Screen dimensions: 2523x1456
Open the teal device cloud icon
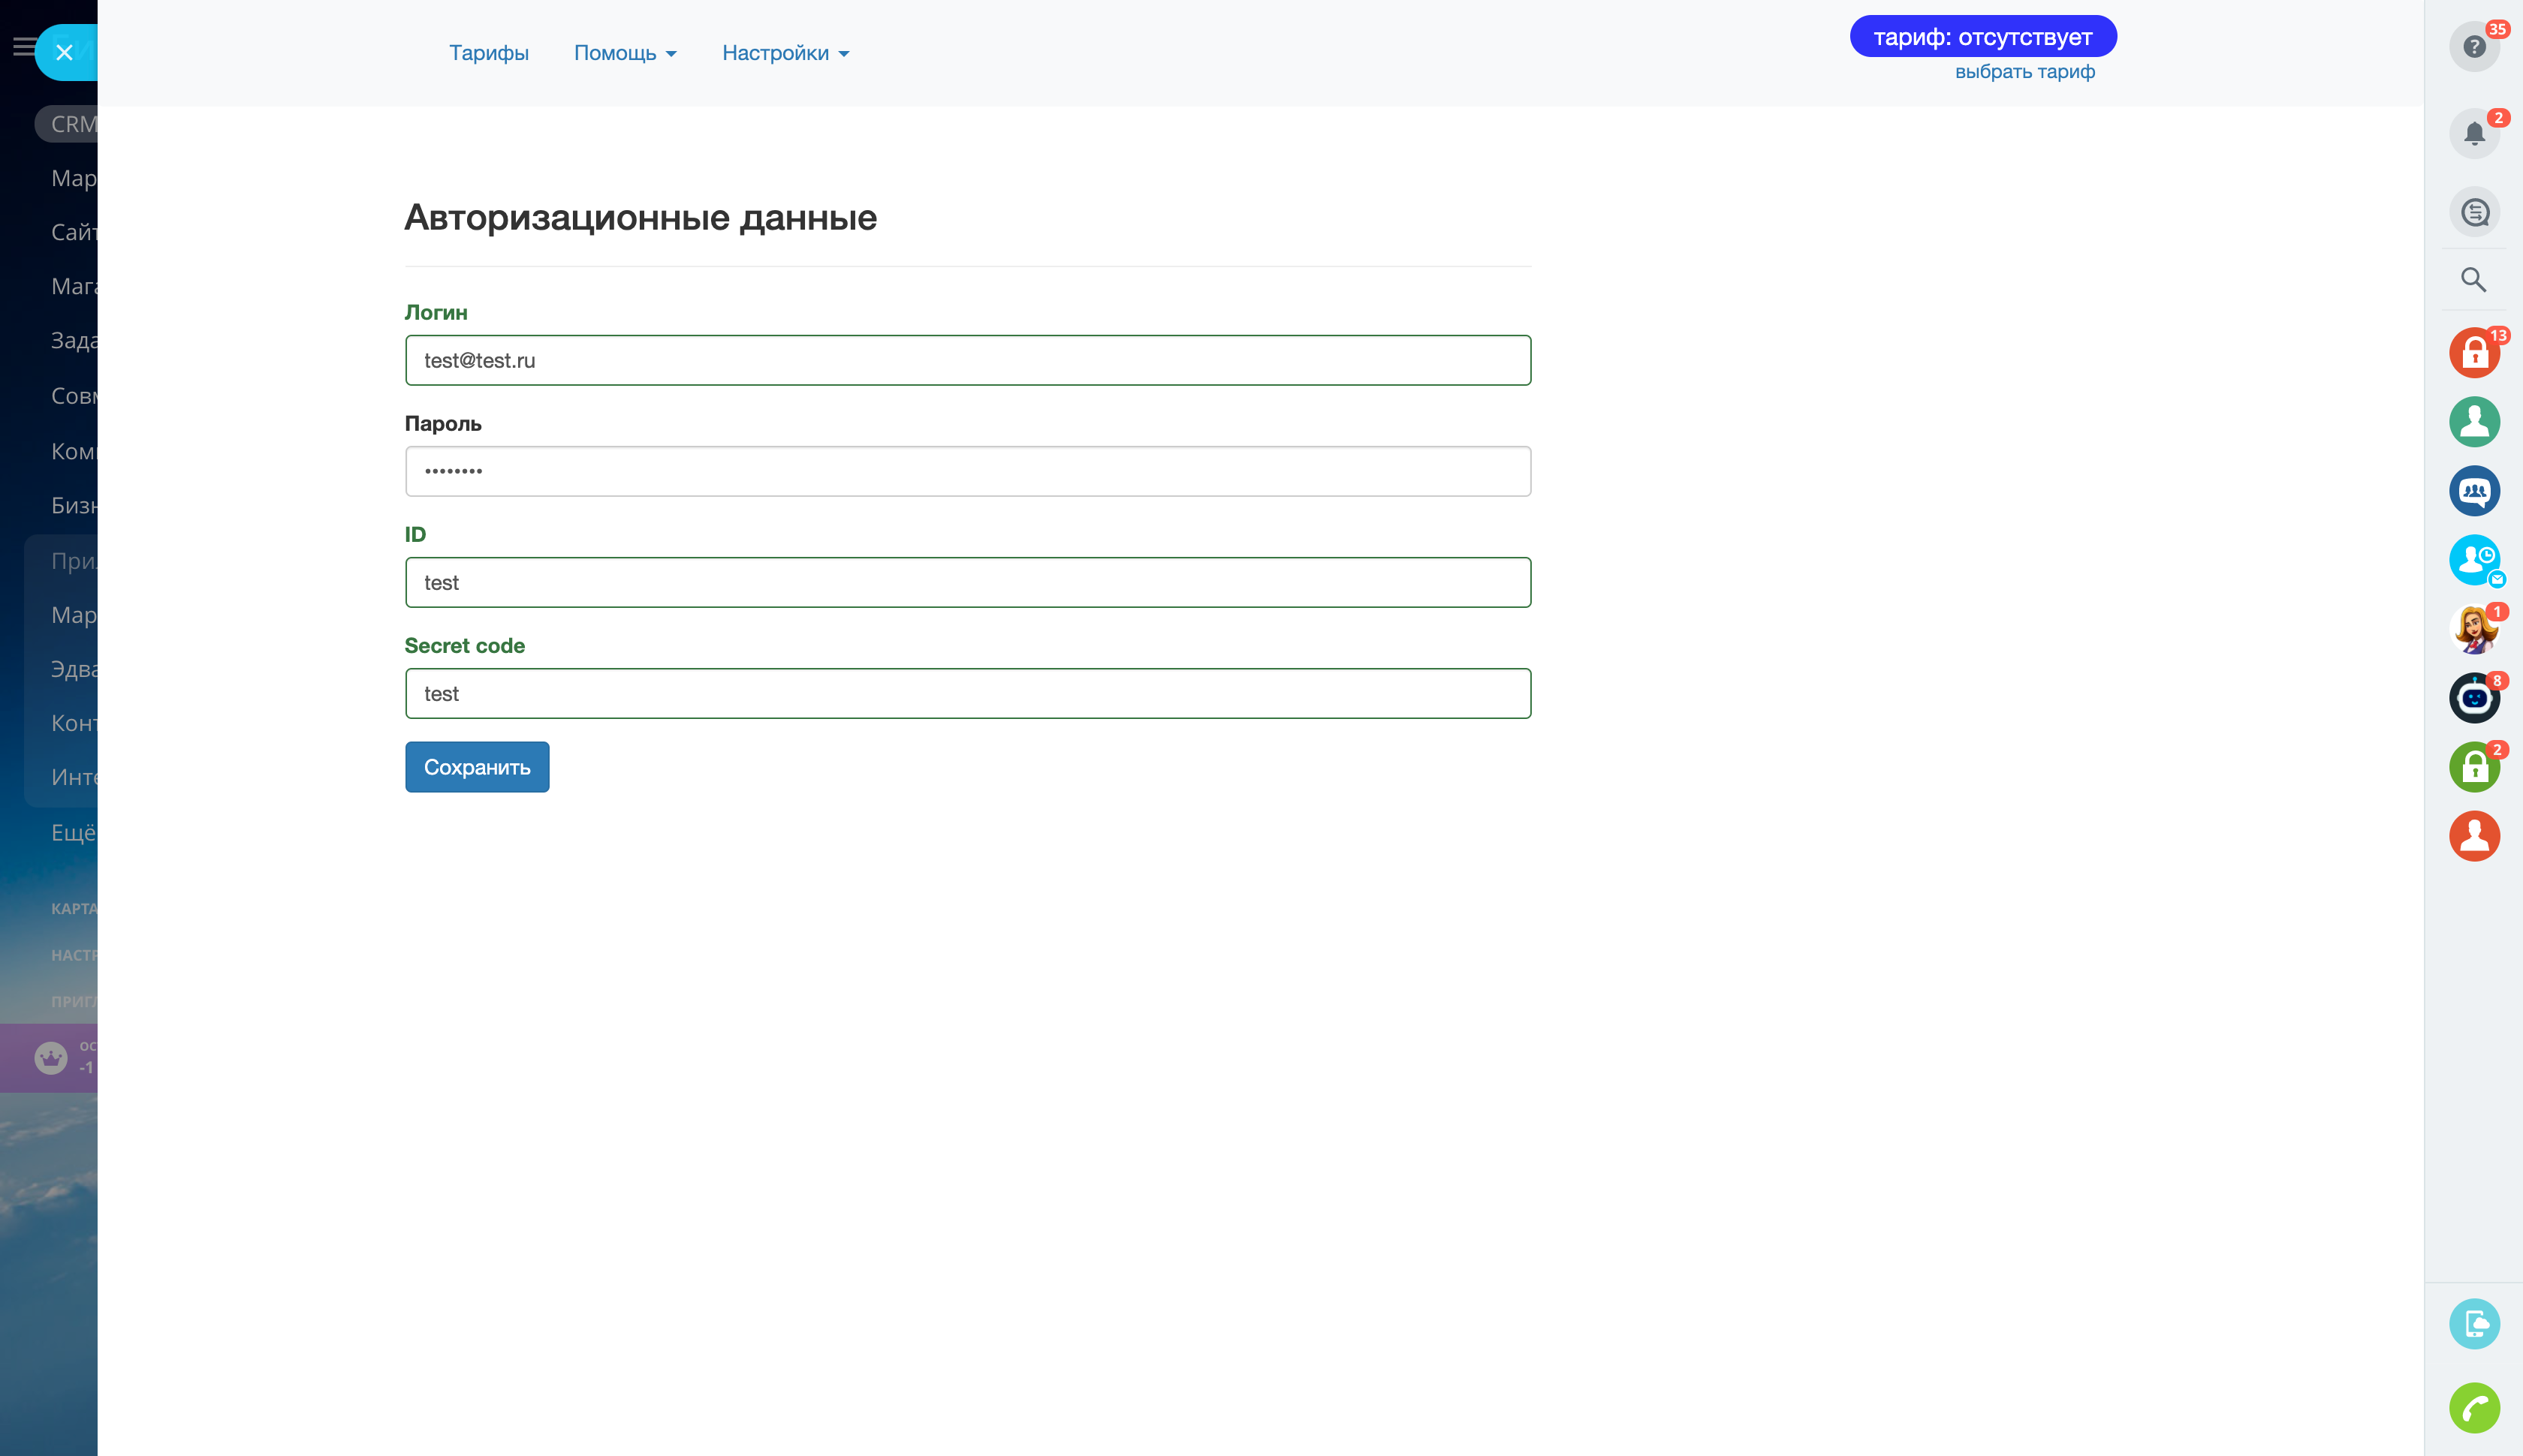pos(2473,1324)
